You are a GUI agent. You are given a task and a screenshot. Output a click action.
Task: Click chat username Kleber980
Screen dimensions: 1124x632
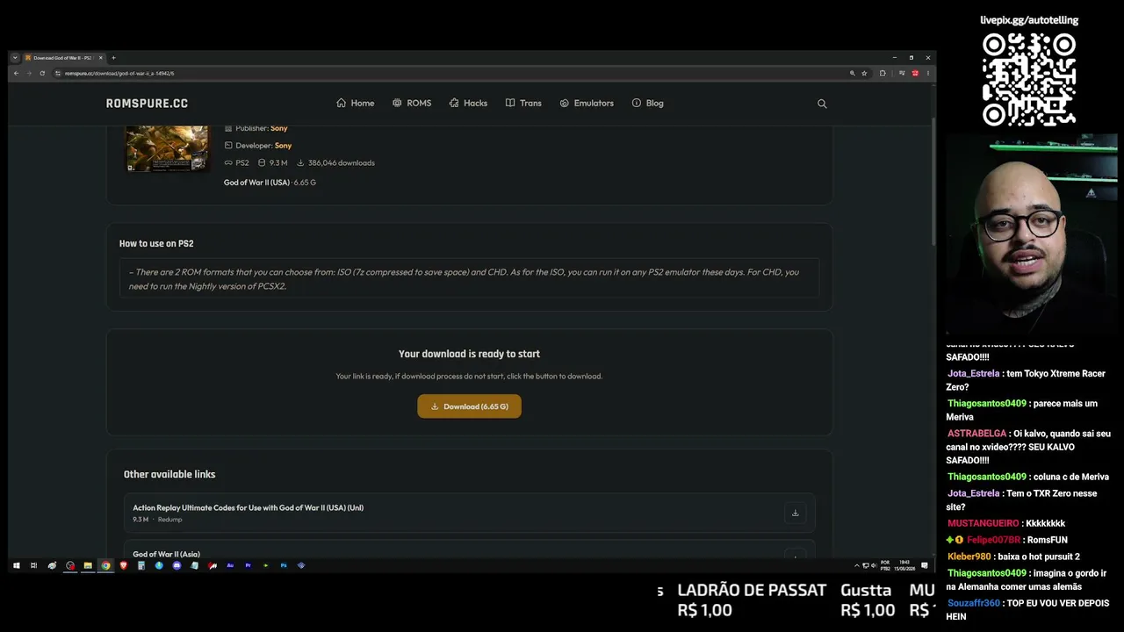[969, 557]
